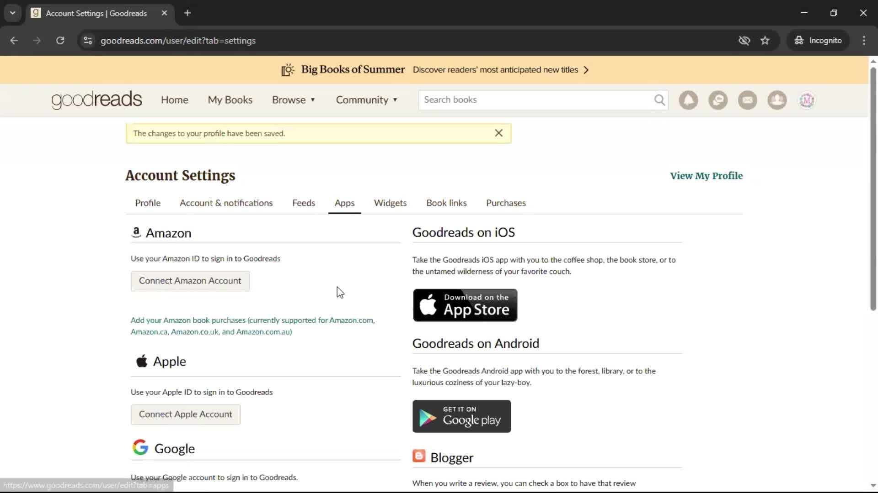Open the View My Profile link

pyautogui.click(x=706, y=176)
